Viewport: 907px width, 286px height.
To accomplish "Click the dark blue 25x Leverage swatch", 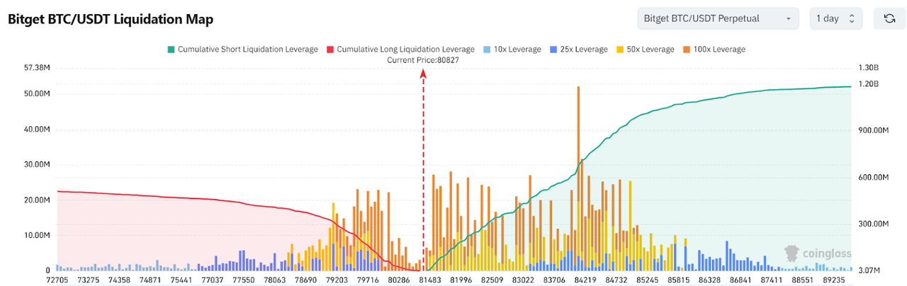I will tap(553, 50).
